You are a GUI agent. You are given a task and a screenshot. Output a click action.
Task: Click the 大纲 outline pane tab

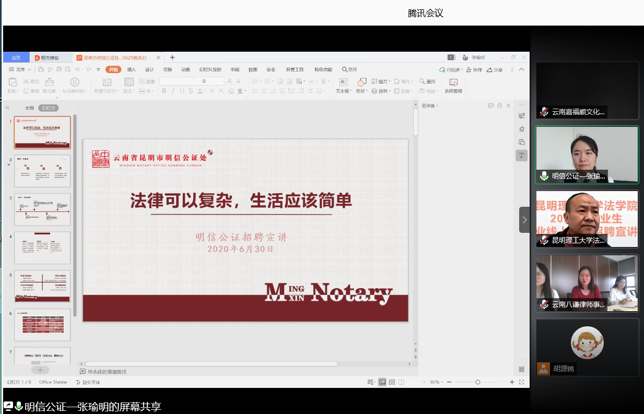(29, 108)
